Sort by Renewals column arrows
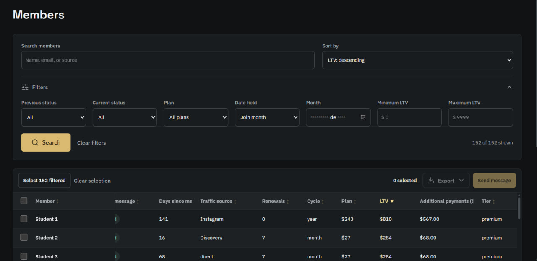 coord(288,202)
